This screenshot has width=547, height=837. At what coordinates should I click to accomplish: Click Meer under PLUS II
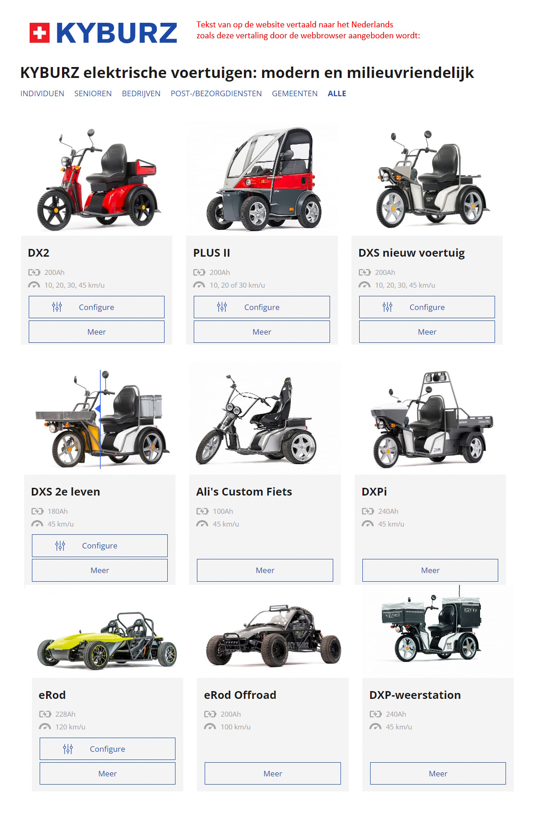click(262, 332)
